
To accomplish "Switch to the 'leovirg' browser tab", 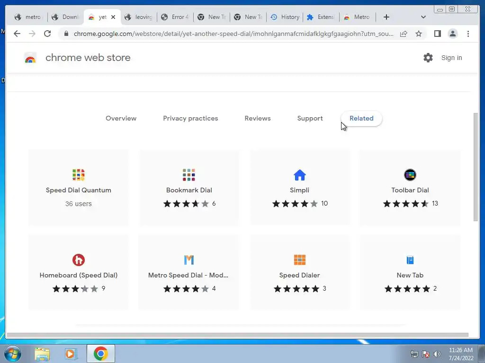I will click(139, 17).
